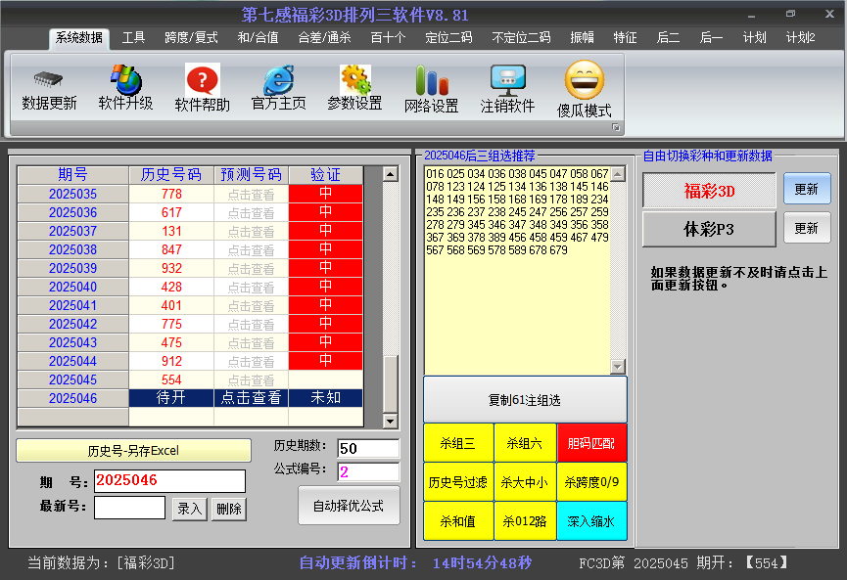Click the 录入 button

point(189,509)
